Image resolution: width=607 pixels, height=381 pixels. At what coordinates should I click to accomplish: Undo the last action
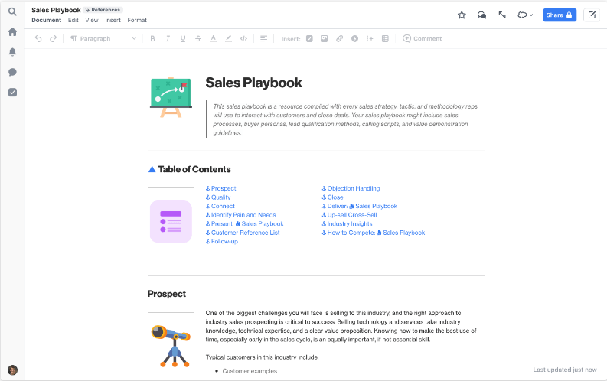click(x=38, y=39)
